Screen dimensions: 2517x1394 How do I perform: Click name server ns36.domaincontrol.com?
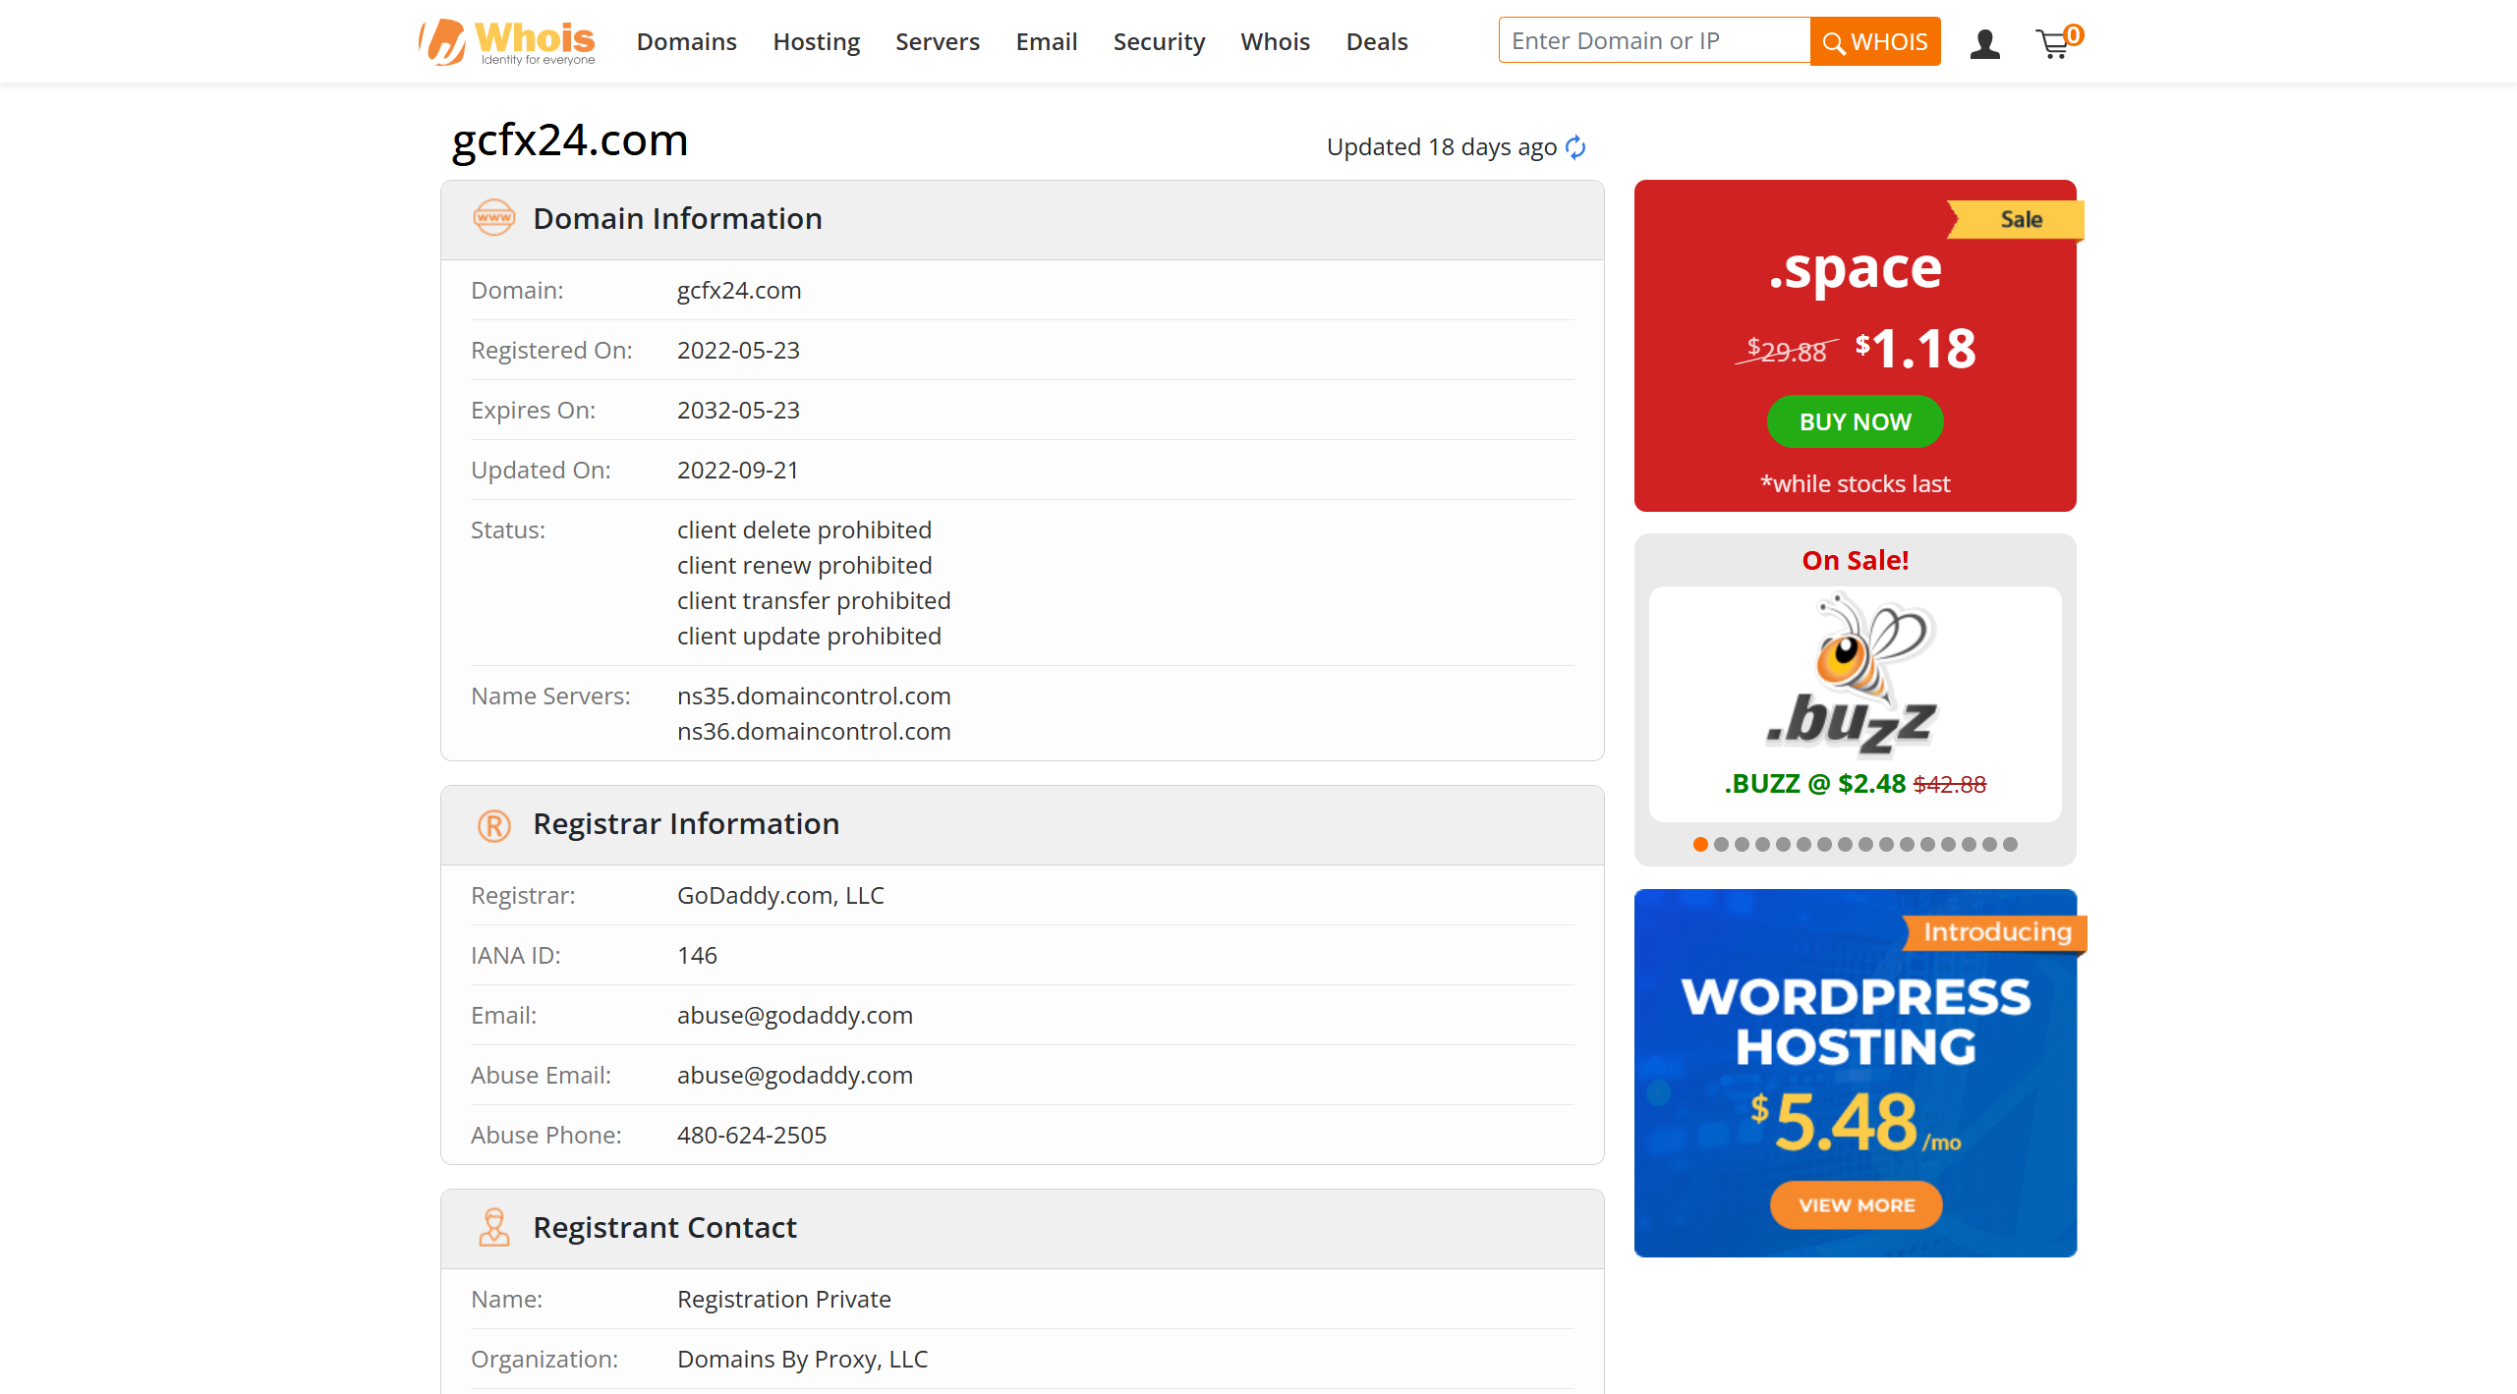814,731
